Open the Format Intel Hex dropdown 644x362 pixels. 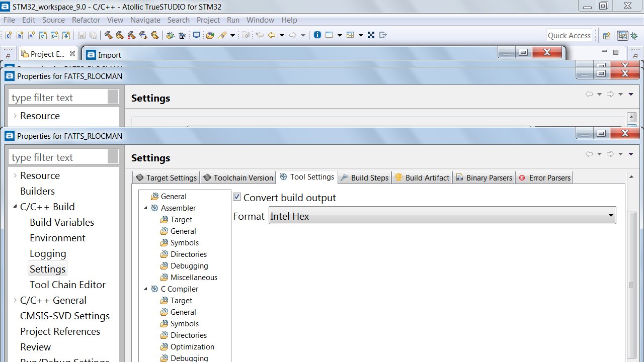click(x=442, y=216)
